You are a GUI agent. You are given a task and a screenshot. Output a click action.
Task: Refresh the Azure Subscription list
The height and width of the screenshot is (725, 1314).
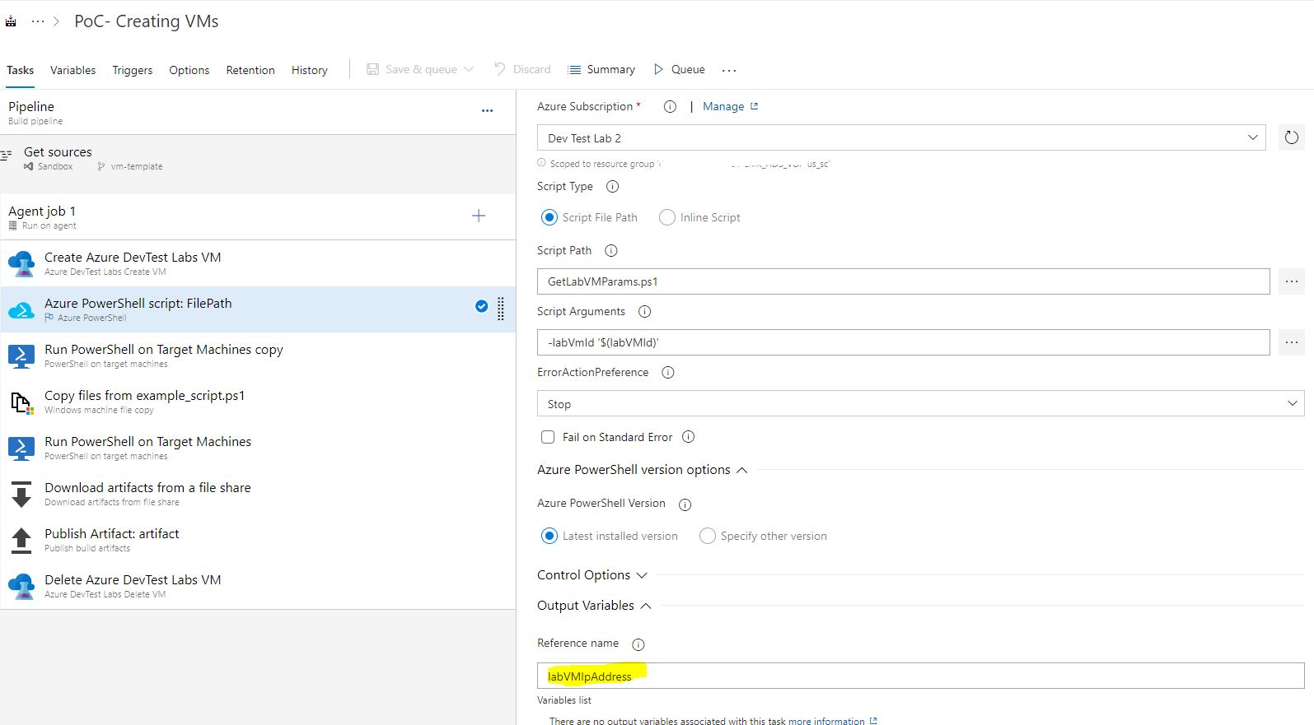pos(1291,137)
